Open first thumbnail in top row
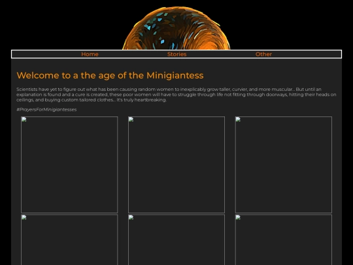 coord(69,165)
